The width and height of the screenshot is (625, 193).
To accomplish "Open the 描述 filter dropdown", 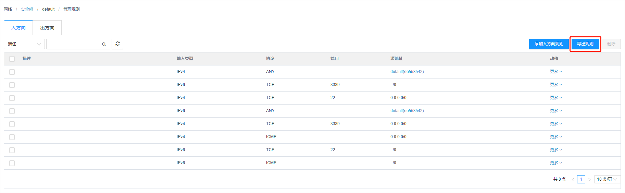I will tap(24, 44).
